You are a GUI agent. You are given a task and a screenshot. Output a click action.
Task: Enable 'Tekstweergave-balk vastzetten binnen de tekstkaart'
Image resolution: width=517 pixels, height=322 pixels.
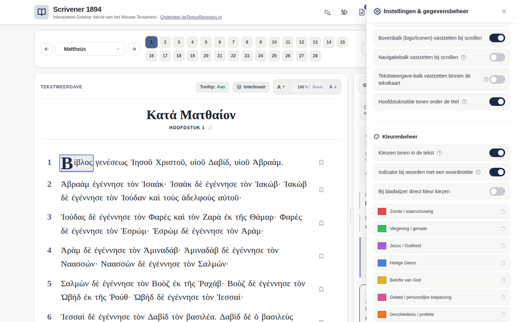point(497,79)
